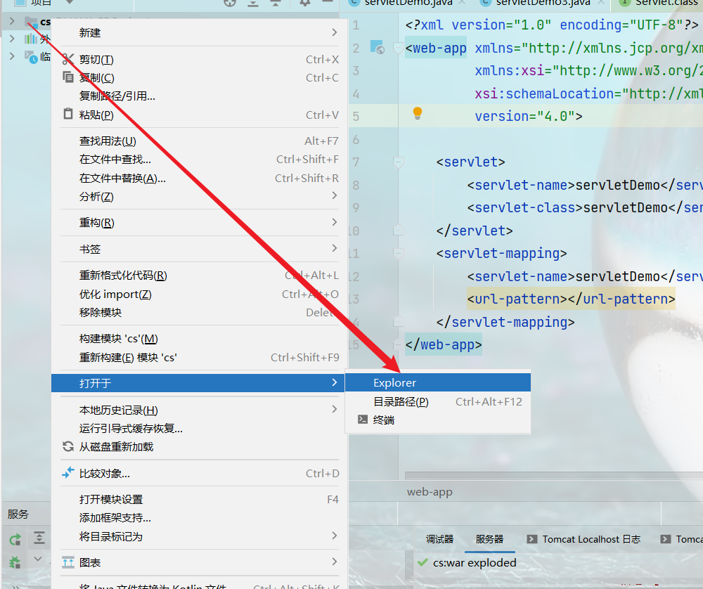Click the empty url-pattern line in editor
The image size is (703, 589).
tap(571, 299)
